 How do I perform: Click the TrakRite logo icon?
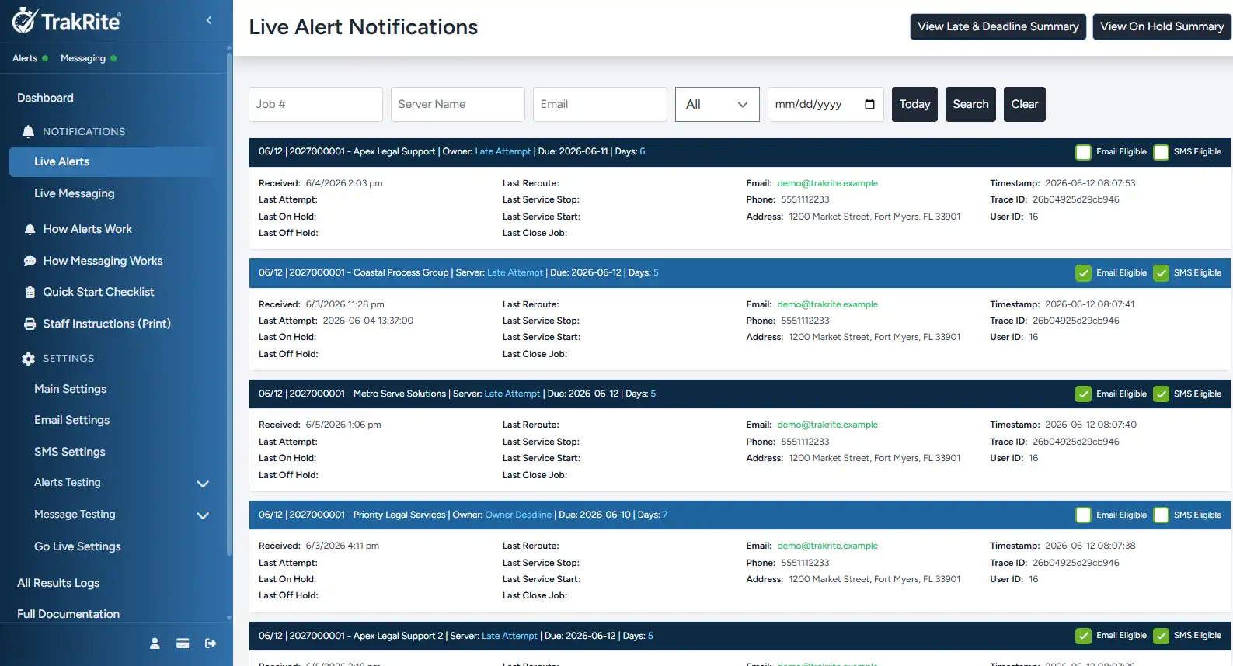coord(25,20)
